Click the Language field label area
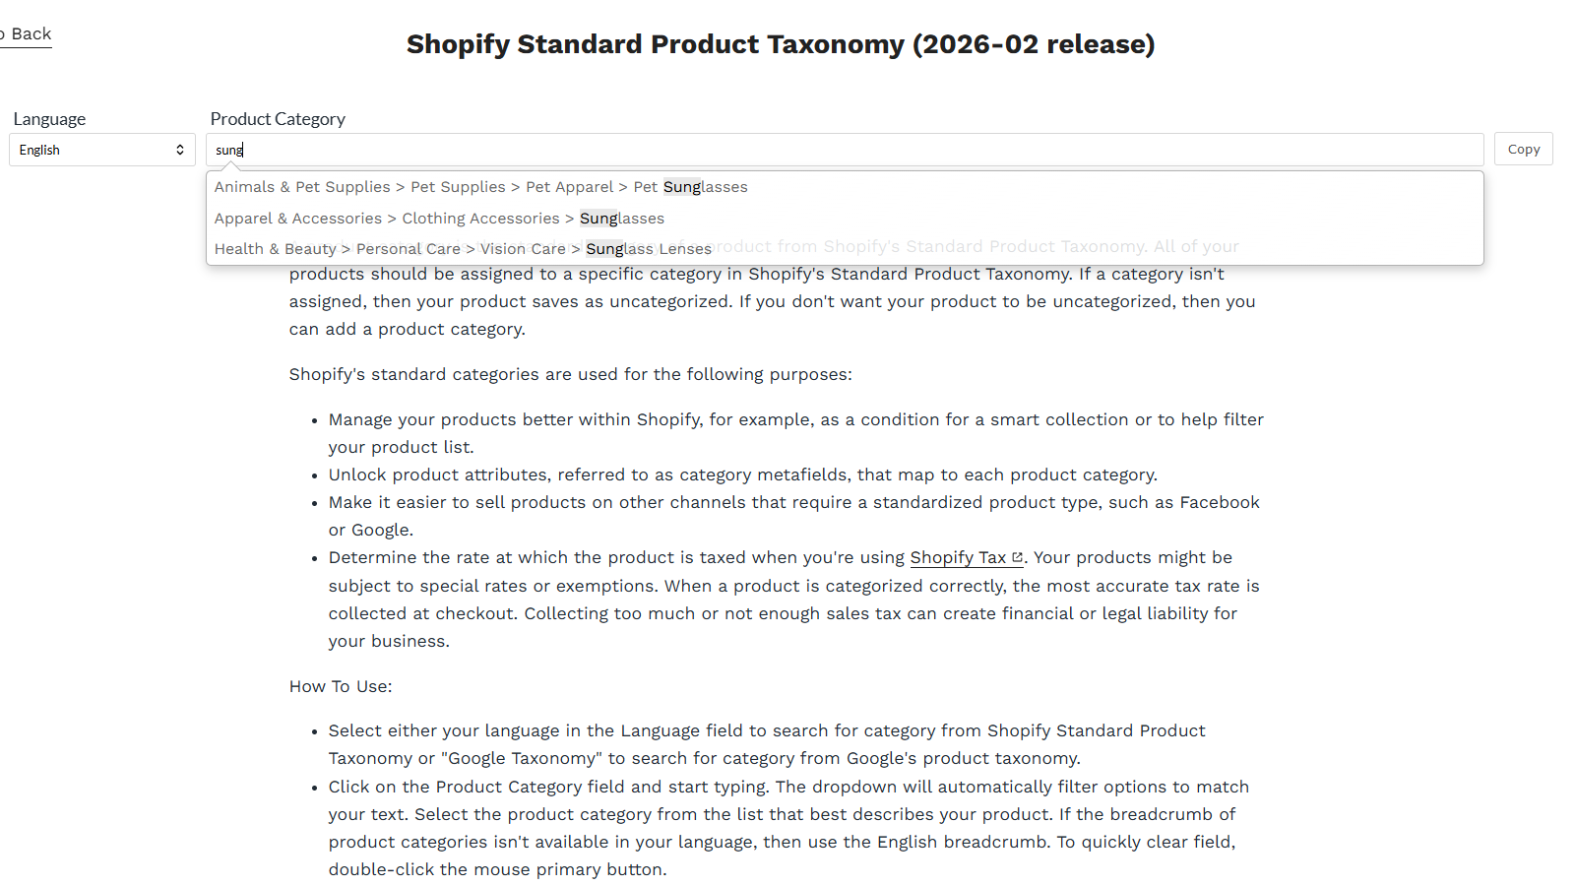Viewport: 1575px width, 886px height. point(49,118)
